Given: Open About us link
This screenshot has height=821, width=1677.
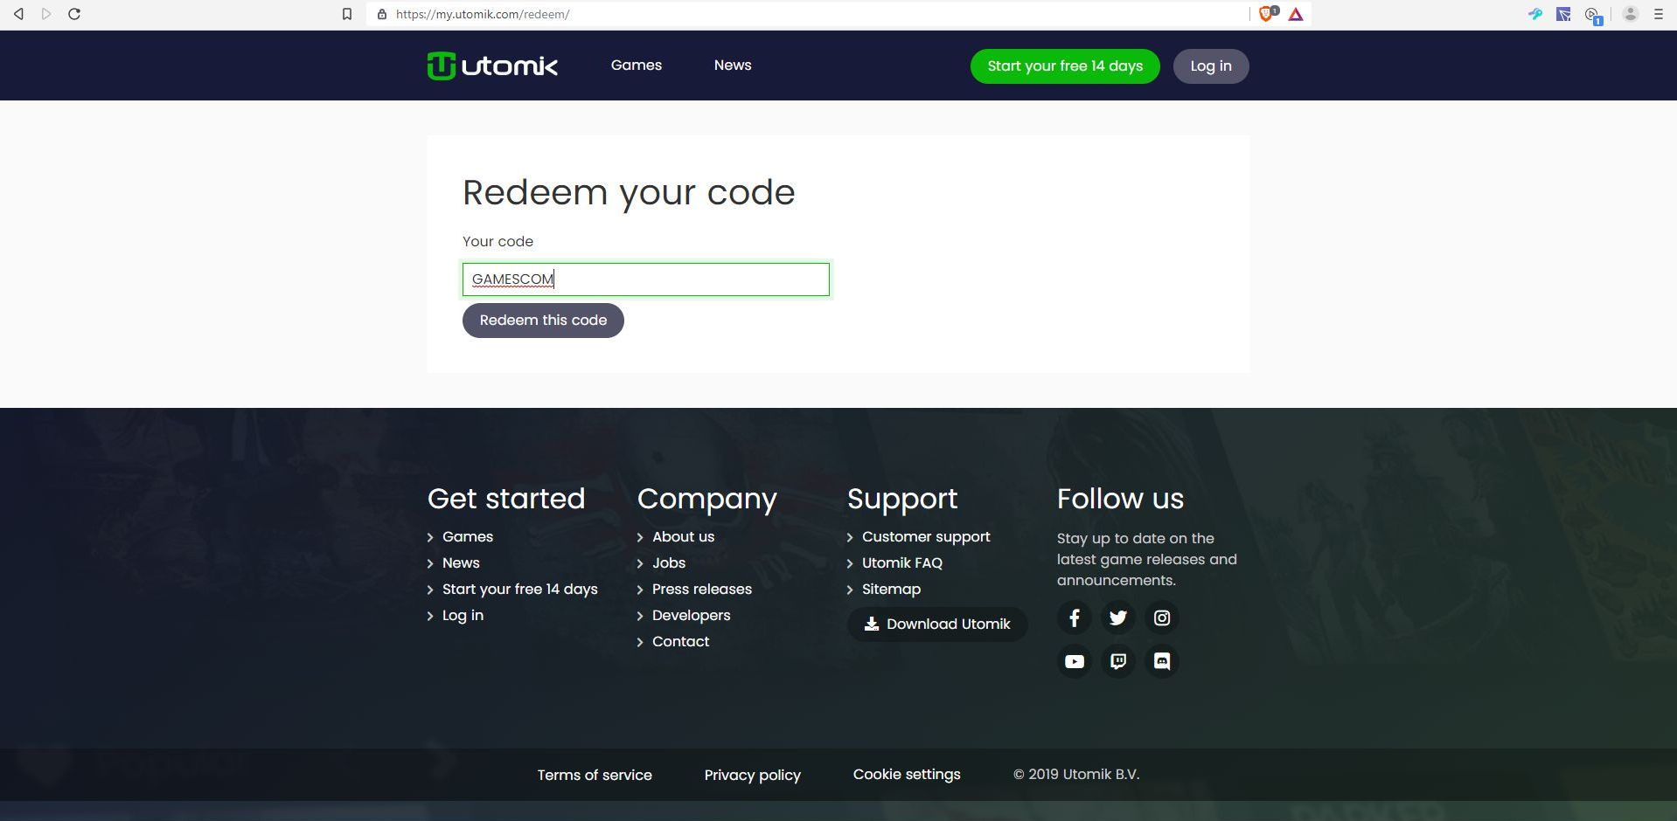Looking at the screenshot, I should pos(683,537).
